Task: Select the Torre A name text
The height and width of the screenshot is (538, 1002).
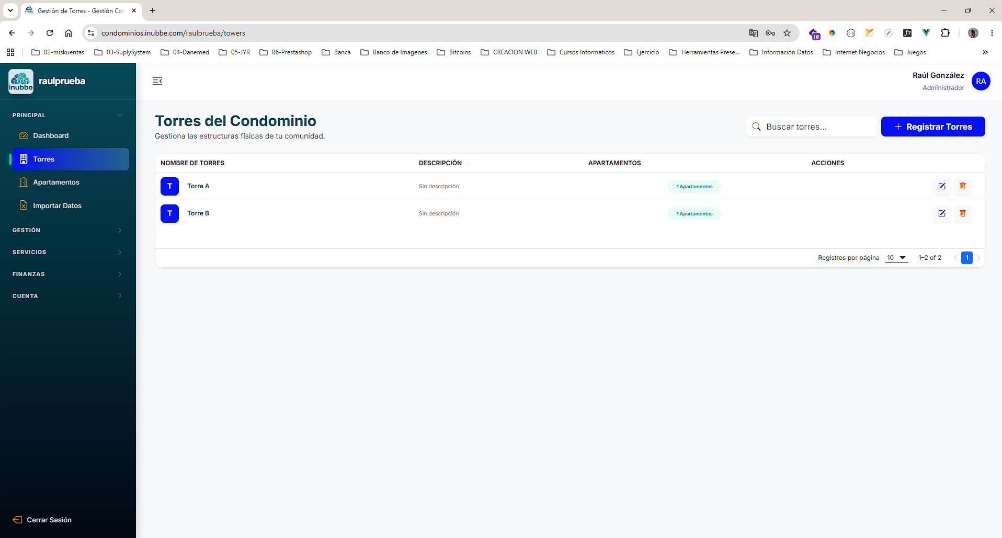Action: click(198, 186)
